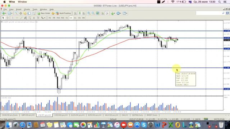Switch to EURUSD.pro,Daily chart tab
Viewport: 230px width, 129px height.
tap(10, 115)
